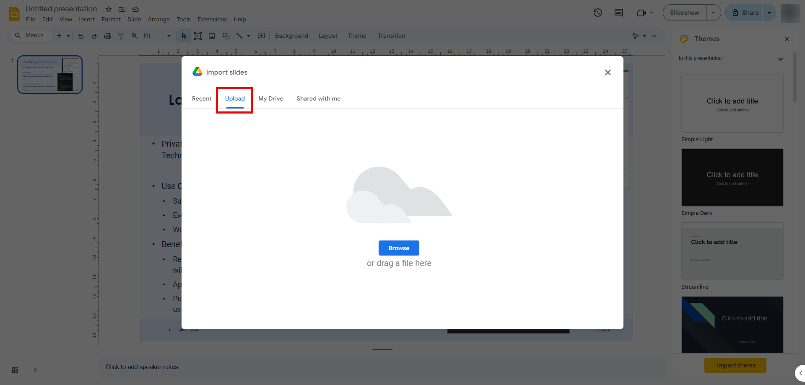The height and width of the screenshot is (385, 805).
Task: Open version history via the clock icon
Action: tap(597, 13)
